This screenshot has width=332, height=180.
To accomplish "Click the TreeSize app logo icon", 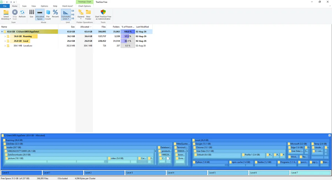I will 2,2.
